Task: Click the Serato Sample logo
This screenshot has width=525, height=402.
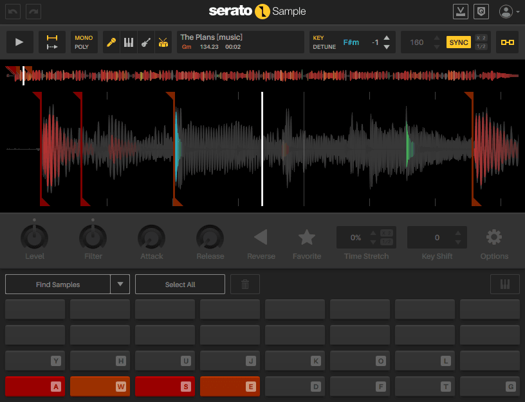Action: 257,12
